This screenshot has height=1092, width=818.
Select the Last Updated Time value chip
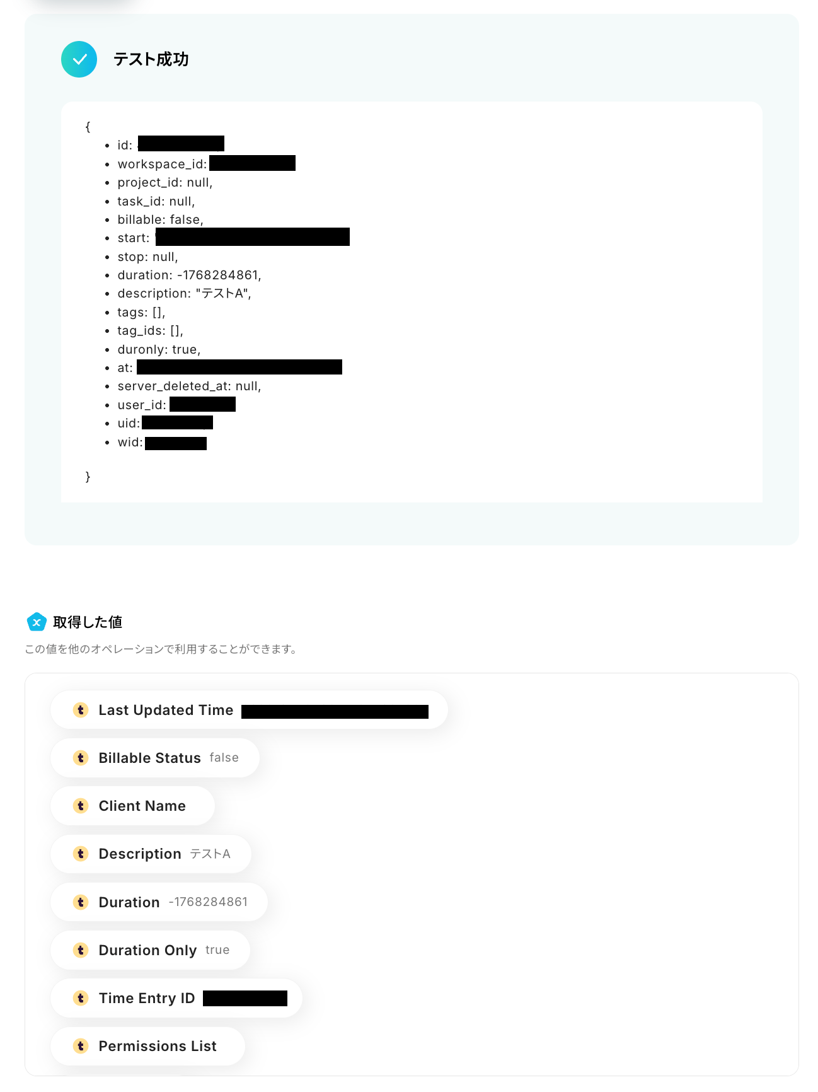[249, 710]
